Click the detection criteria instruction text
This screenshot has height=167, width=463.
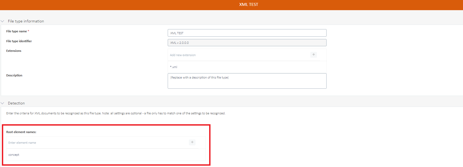(x=116, y=113)
